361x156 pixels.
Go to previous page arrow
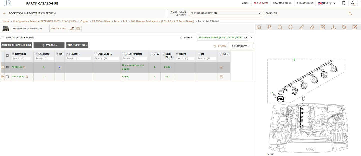pyautogui.click(x=181, y=38)
